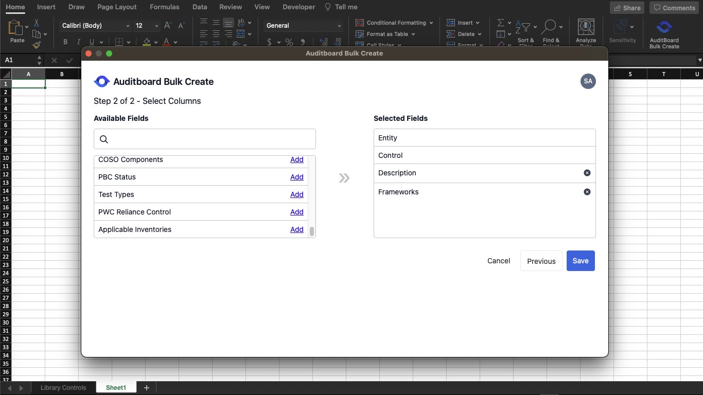
Task: Click the Find & Select magnifier icon
Action: coord(550,27)
